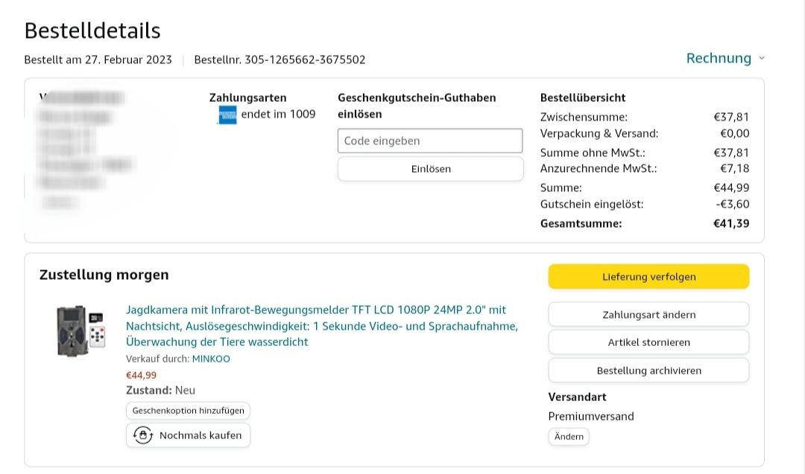Click the order number 305-1265662-3675502
The height and width of the screenshot is (474, 805).
click(306, 60)
